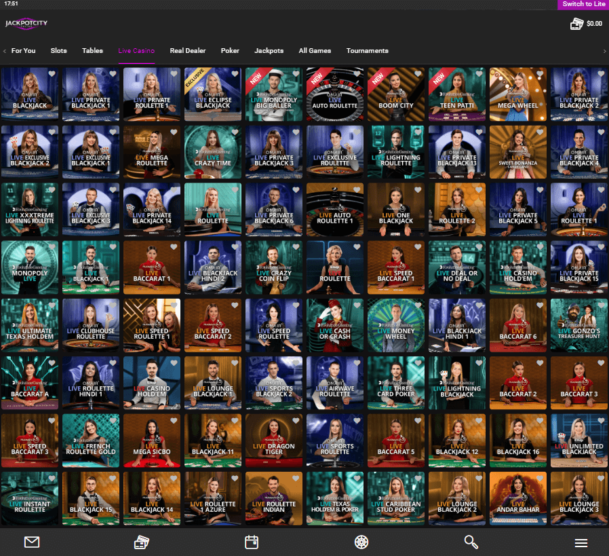Favorite Live Private Blackjack 3 with its heart
Viewport: 609px width, 556px height.
tap(296, 132)
